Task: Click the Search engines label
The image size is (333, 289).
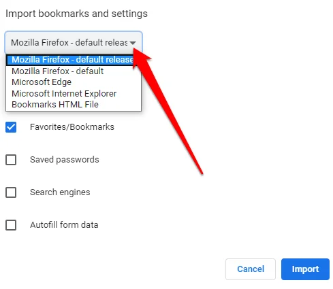Action: (x=60, y=192)
